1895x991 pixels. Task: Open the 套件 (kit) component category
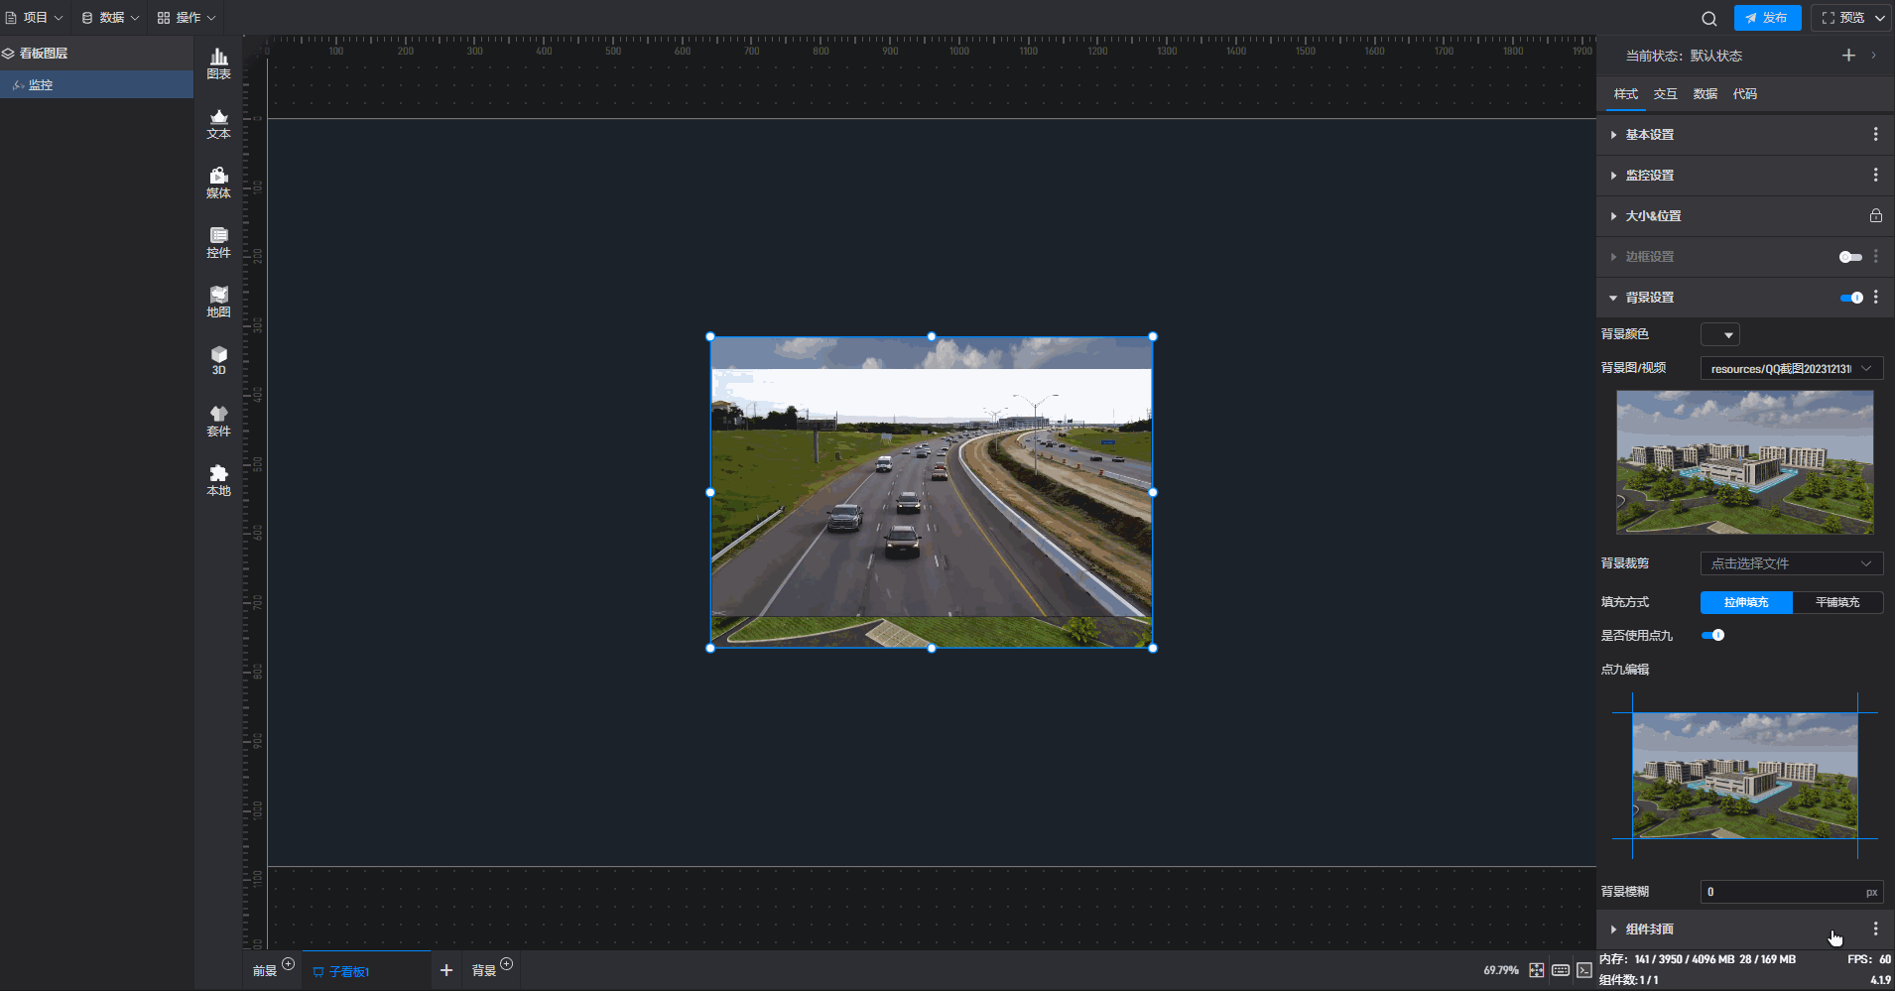coord(218,421)
